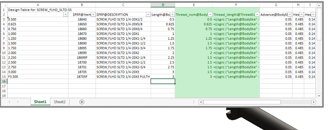Select column G header
The image size is (330, 130).
[x=276, y=5]
